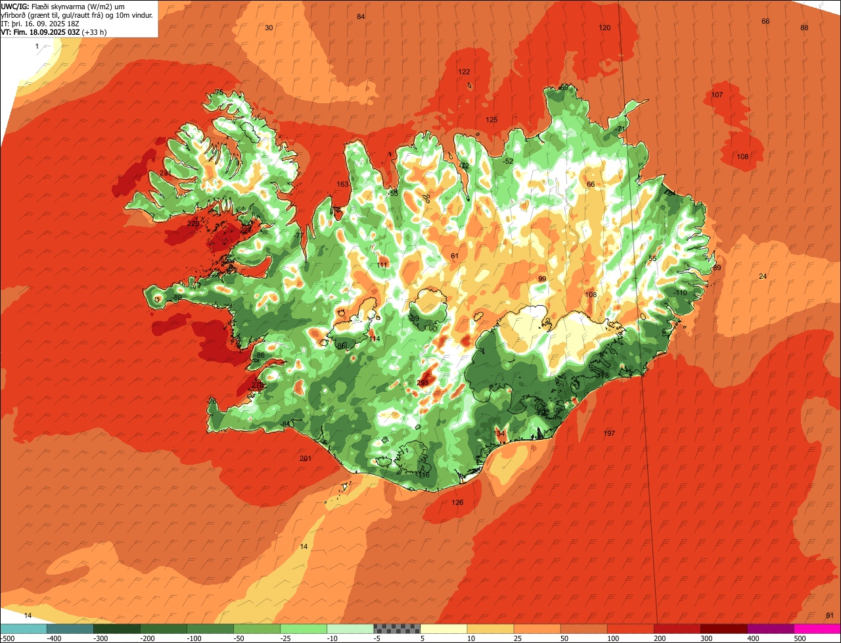The width and height of the screenshot is (841, 643).
Task: Click the inland value '111'
Action: coord(382,265)
